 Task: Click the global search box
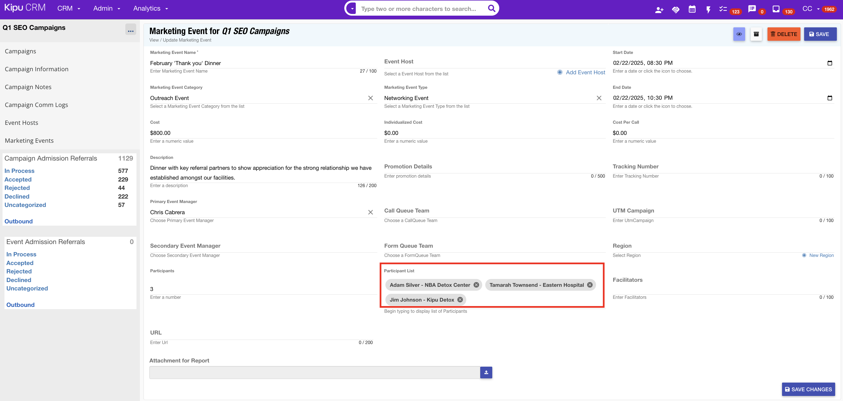[421, 8]
